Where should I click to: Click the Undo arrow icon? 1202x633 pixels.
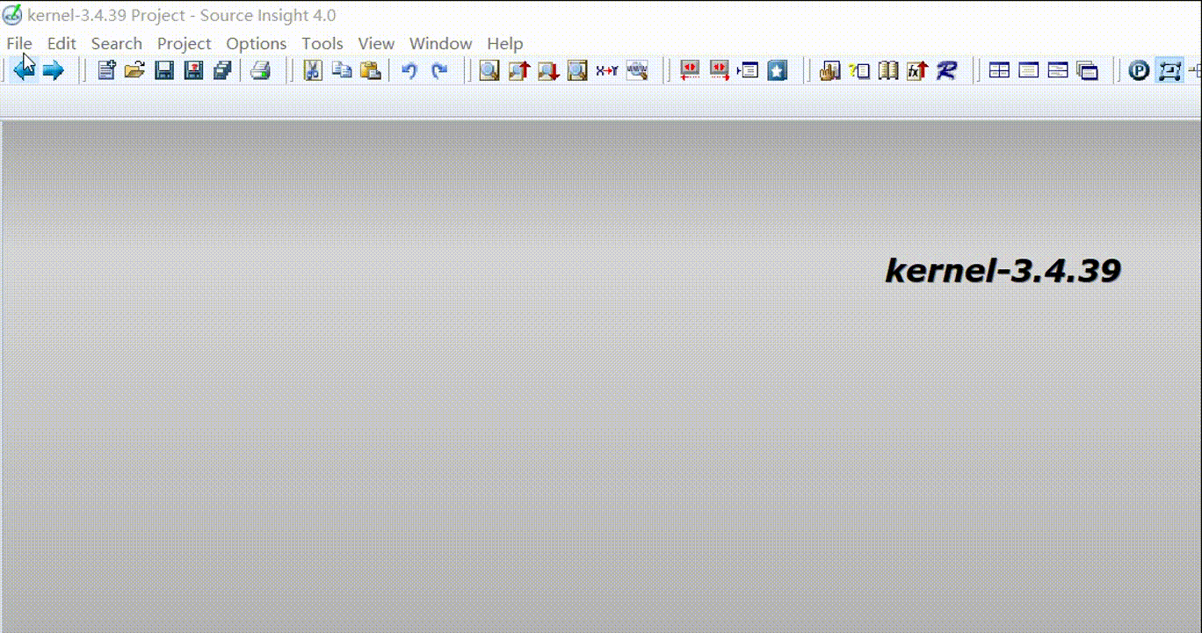[x=409, y=70]
